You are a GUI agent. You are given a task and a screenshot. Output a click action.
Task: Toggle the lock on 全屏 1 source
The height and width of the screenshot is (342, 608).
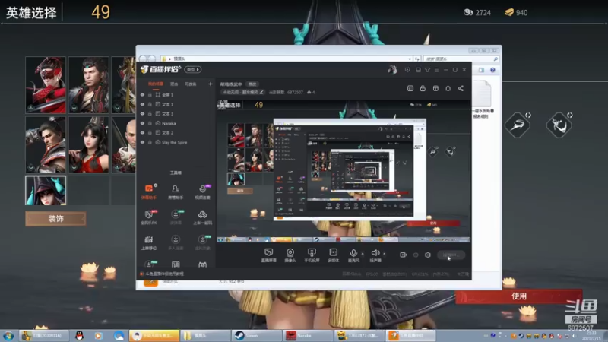pyautogui.click(x=150, y=94)
